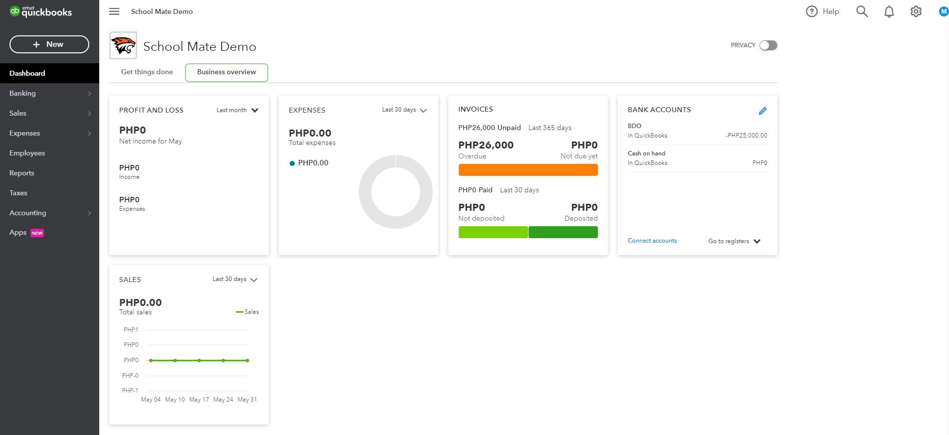
Task: Edit bank accounts with pencil icon
Action: 762,111
